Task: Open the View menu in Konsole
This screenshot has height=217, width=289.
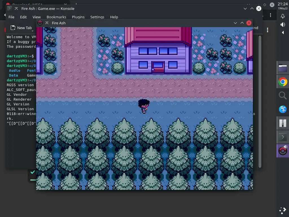Action: pos(36,17)
